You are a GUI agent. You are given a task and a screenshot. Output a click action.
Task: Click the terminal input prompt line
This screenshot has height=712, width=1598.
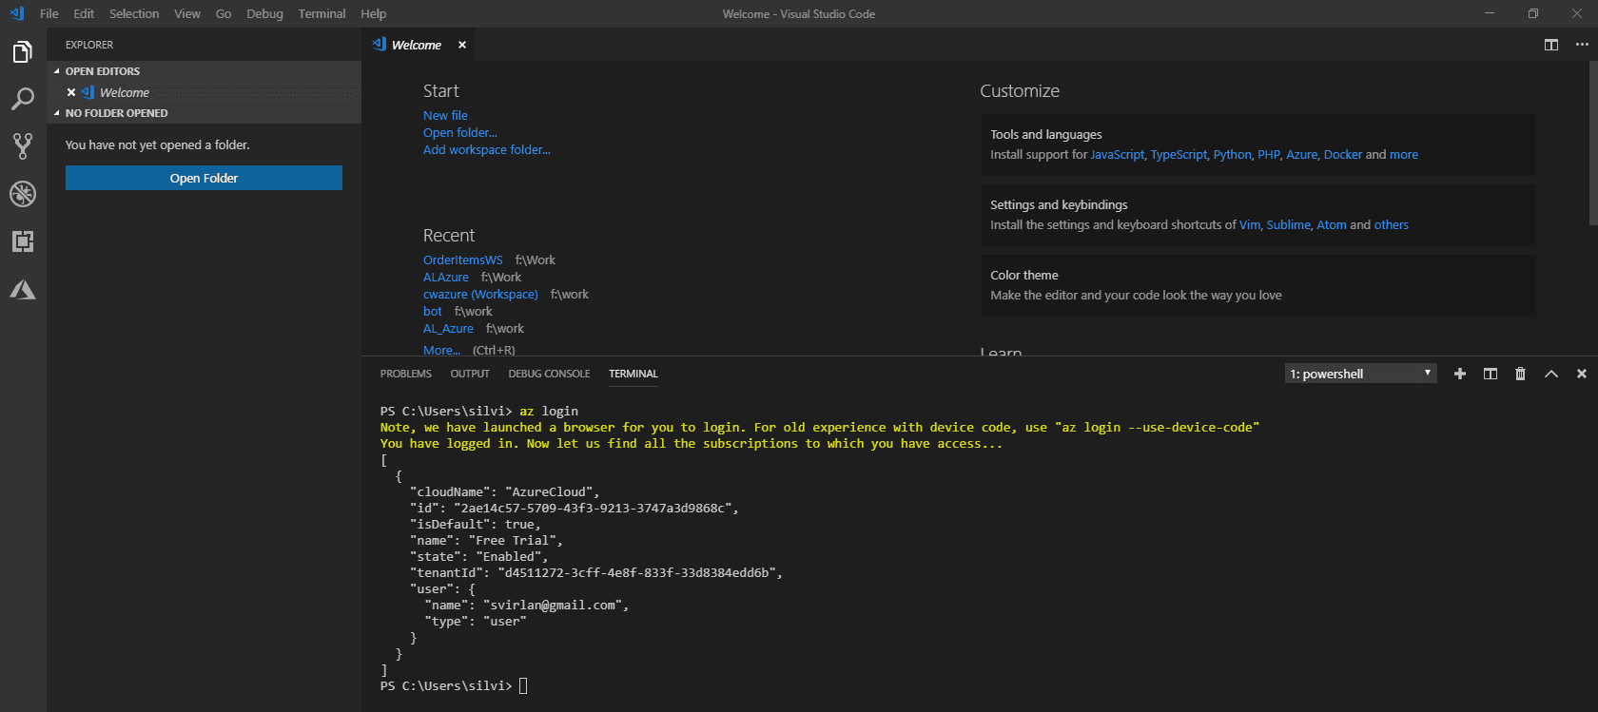click(454, 685)
